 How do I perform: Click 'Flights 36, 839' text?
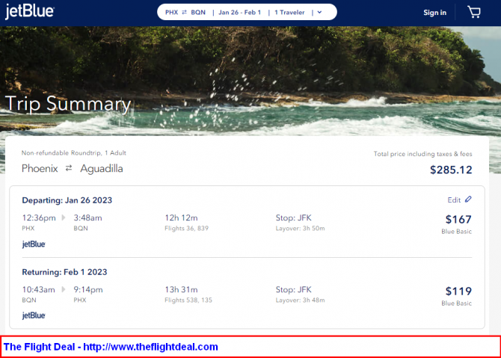click(x=187, y=229)
